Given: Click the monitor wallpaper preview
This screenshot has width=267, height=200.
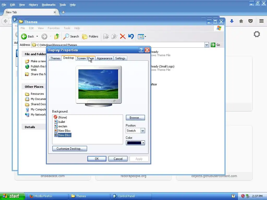Looking at the screenshot, I should (x=98, y=84).
